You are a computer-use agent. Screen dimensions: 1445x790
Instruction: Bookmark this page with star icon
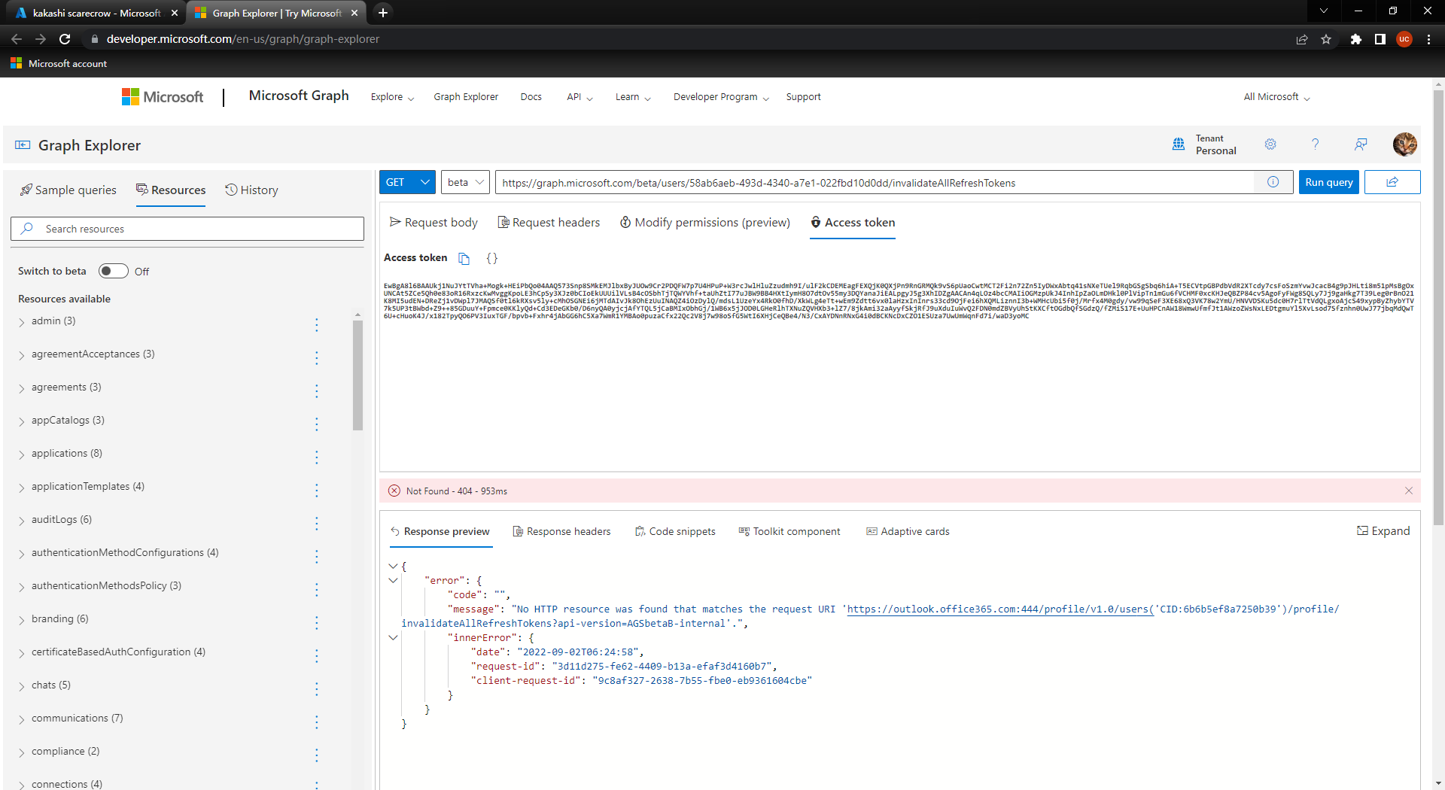click(1326, 39)
